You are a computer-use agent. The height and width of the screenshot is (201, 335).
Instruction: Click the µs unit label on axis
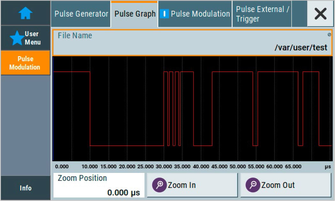click(328, 167)
